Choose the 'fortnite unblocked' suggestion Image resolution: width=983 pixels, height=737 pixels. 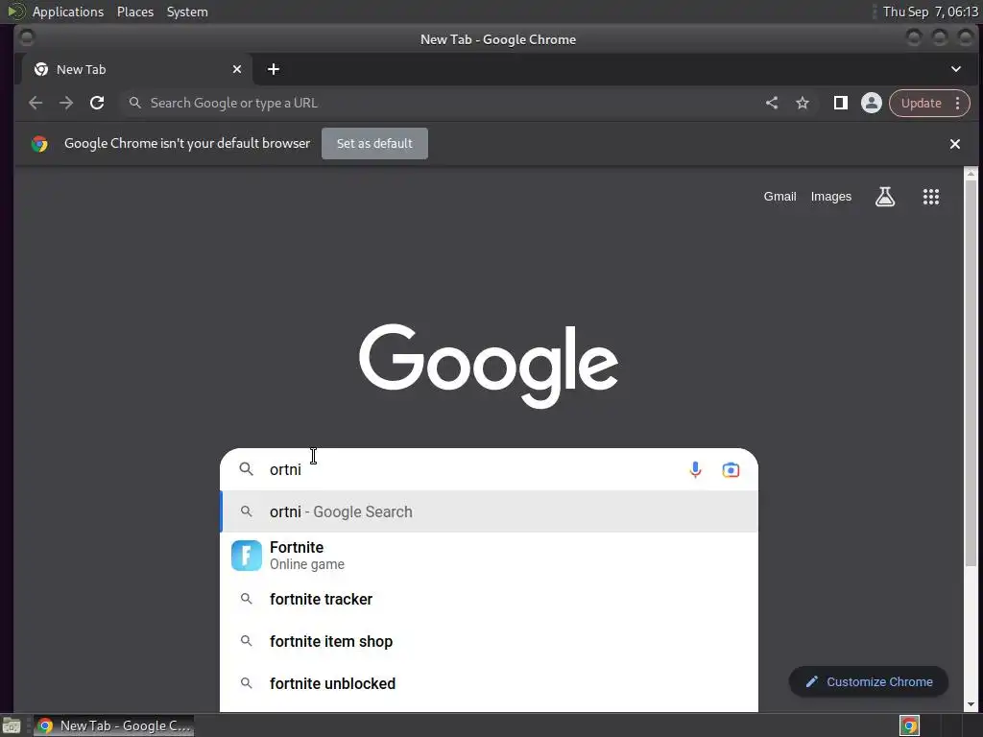(489, 683)
